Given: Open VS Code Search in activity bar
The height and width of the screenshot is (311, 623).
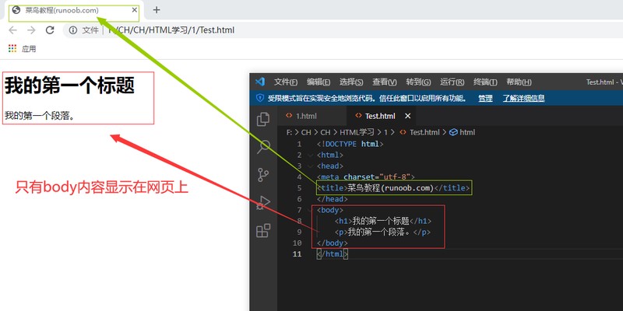Looking at the screenshot, I should [263, 147].
